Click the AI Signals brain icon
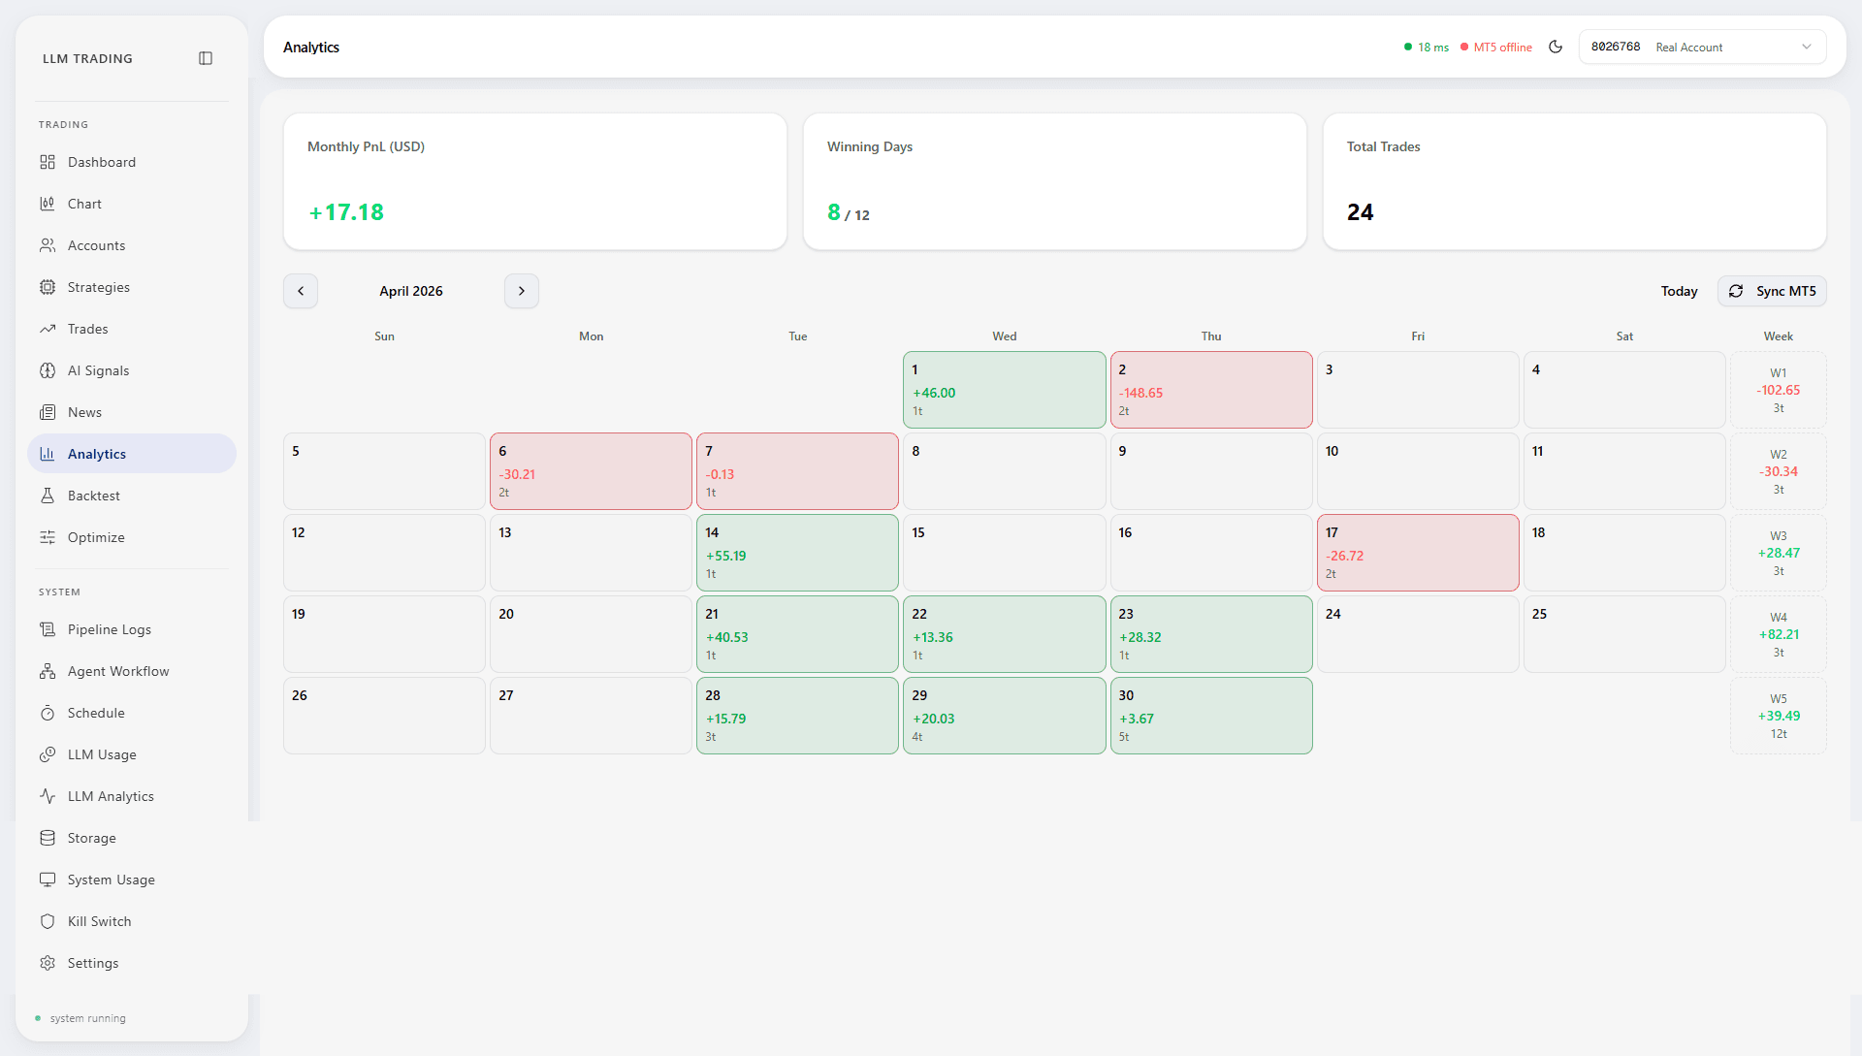 click(48, 370)
